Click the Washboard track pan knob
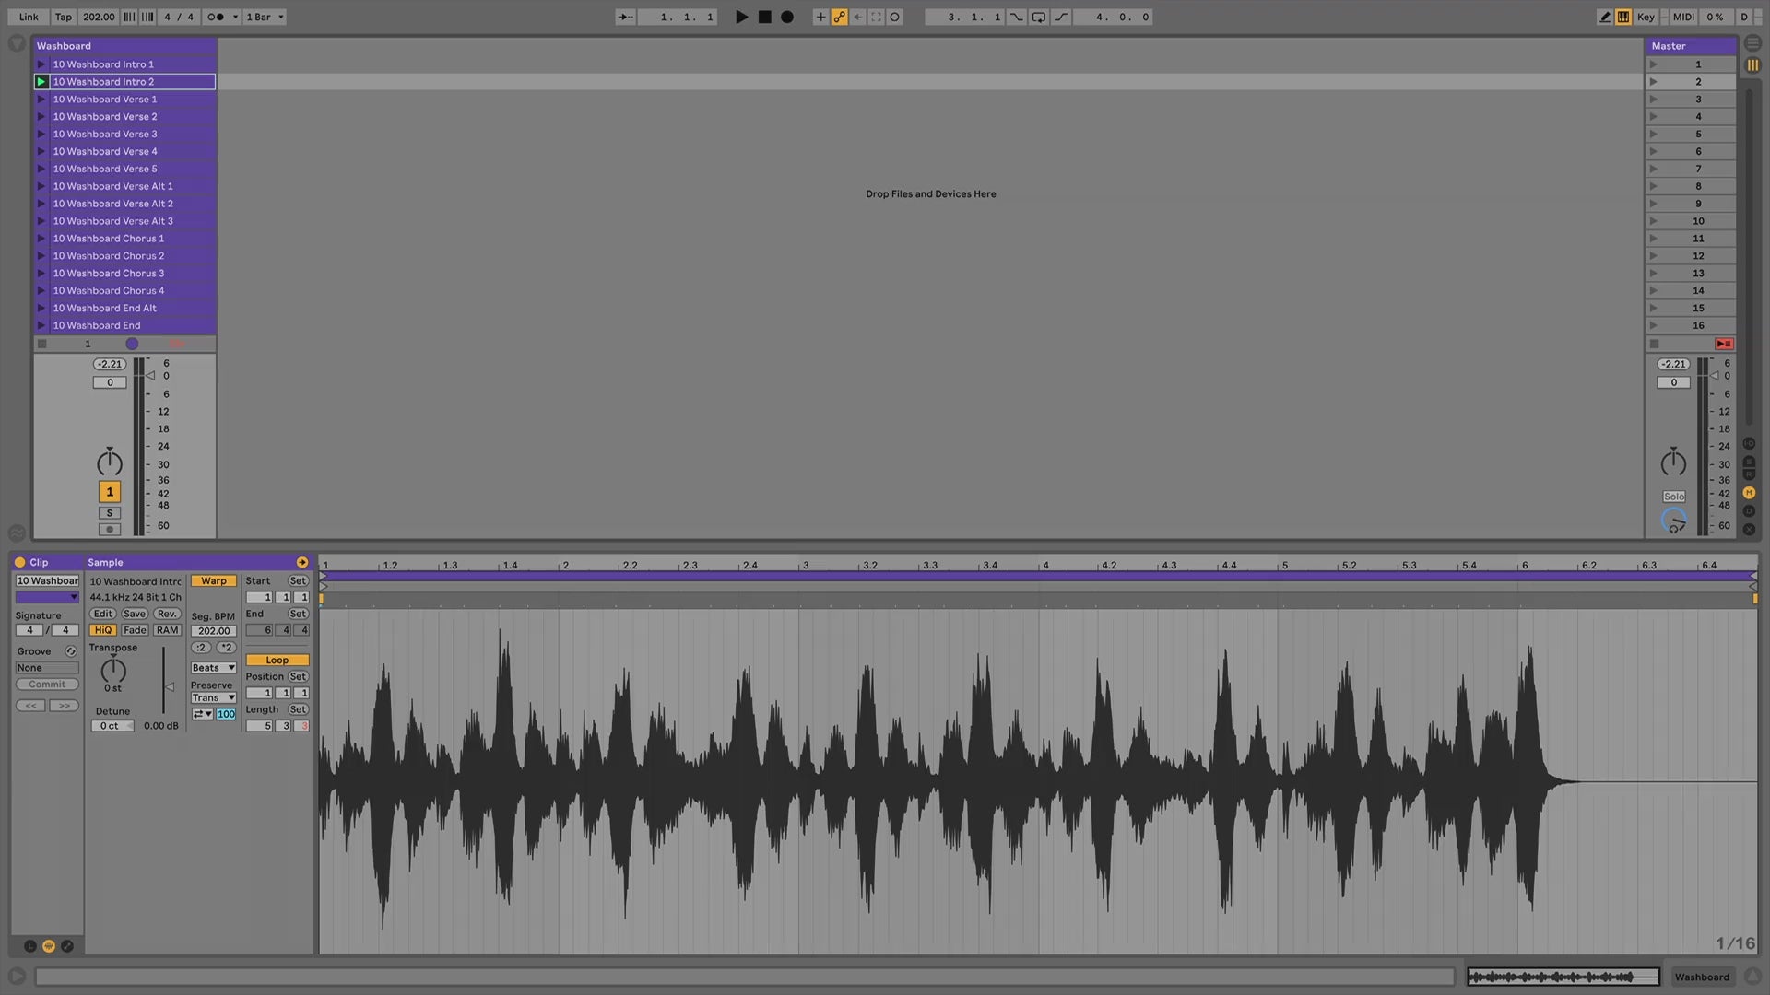 (110, 462)
